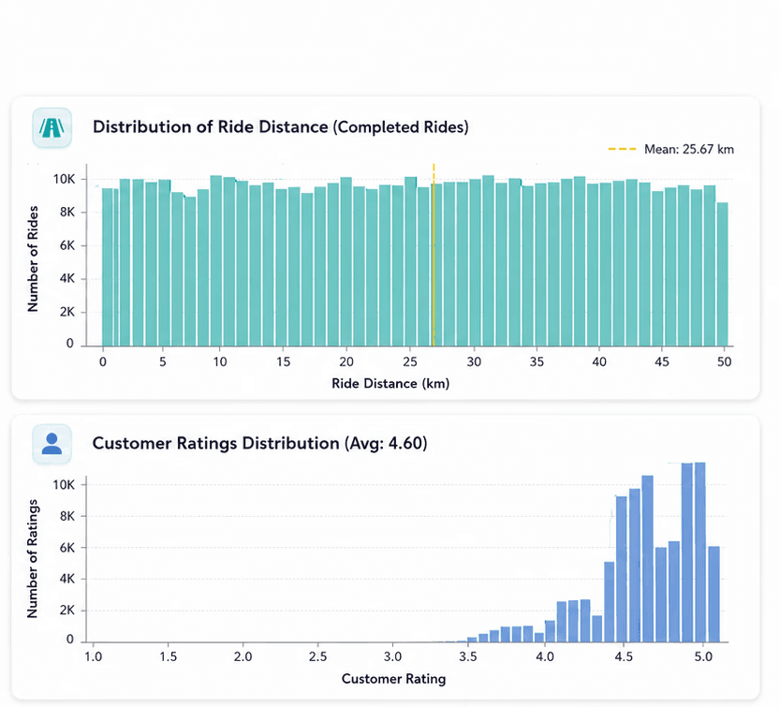Click the 'Customer Rating' axis label
This screenshot has width=780, height=707.
tap(393, 679)
